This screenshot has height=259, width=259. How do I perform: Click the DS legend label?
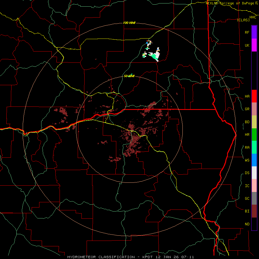point(247,173)
